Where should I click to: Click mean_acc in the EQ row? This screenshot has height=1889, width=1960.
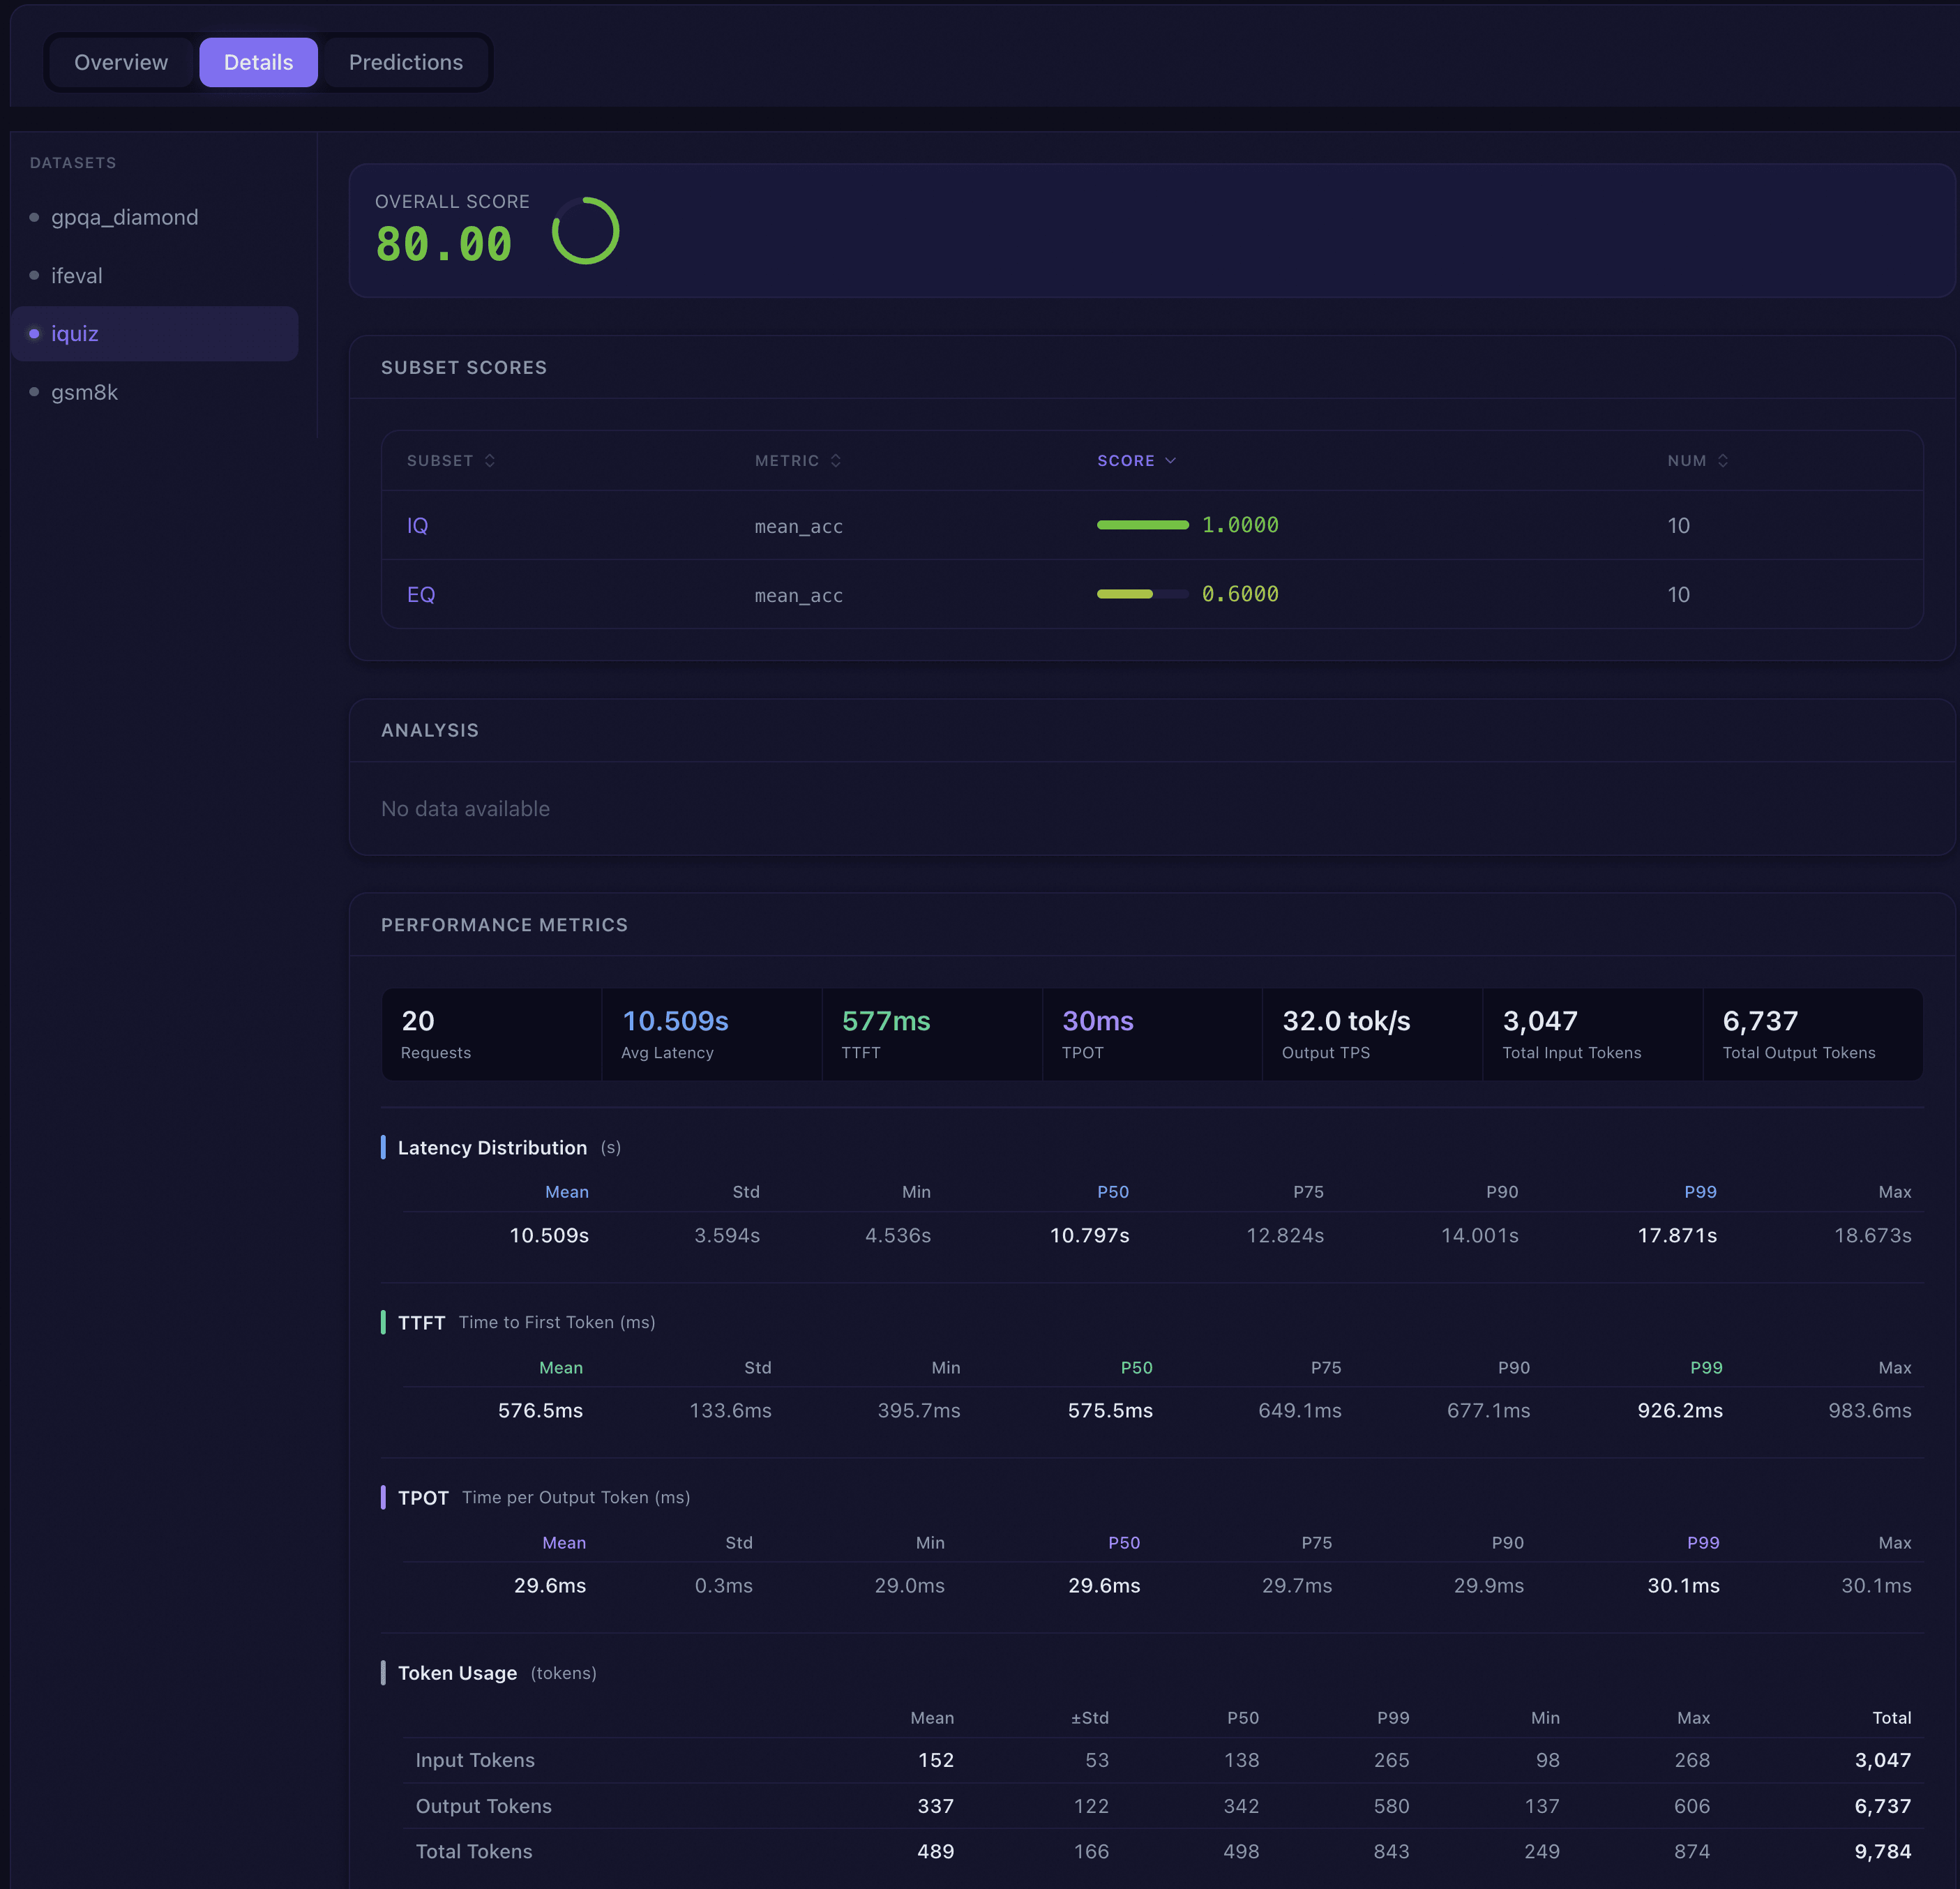coord(798,596)
